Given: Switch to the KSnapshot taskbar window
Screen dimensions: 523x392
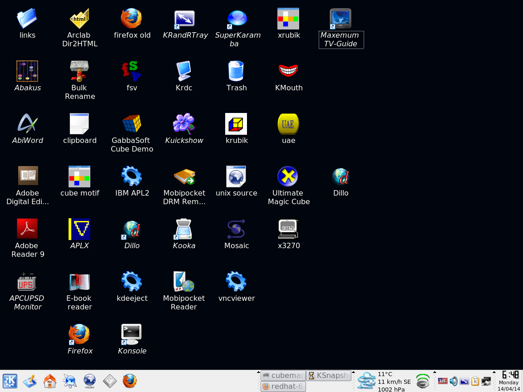Looking at the screenshot, I should click(329, 375).
